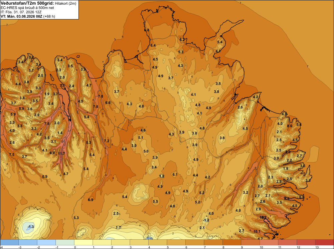Click the valid time 'VT: Mán. 03.08.2026 08Z'

pos(21,16)
